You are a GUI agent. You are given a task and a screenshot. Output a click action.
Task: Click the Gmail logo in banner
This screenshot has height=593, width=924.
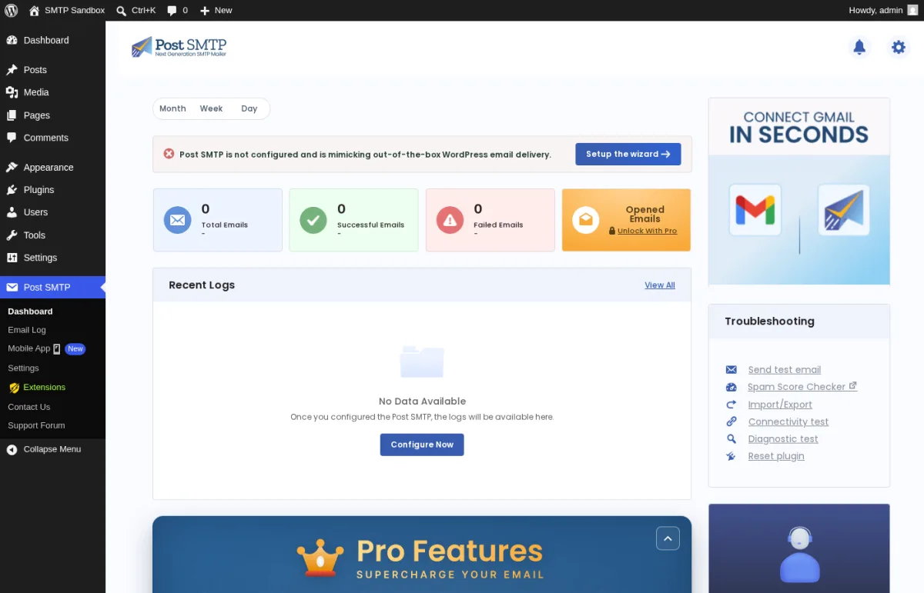pyautogui.click(x=755, y=209)
